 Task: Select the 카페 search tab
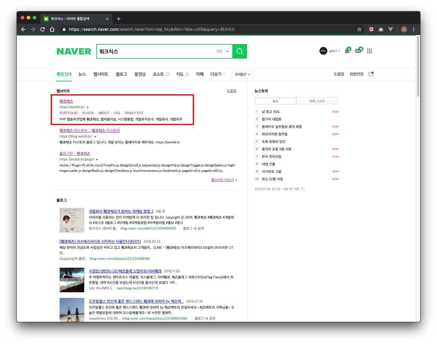(x=200, y=74)
